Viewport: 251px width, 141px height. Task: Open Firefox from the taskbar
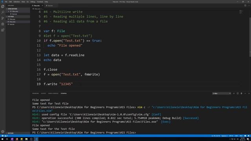pos(17,139)
